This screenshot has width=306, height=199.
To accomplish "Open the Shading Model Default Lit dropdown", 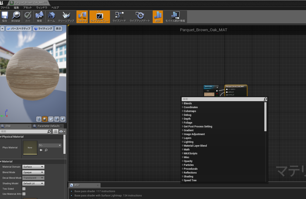I will (x=33, y=183).
